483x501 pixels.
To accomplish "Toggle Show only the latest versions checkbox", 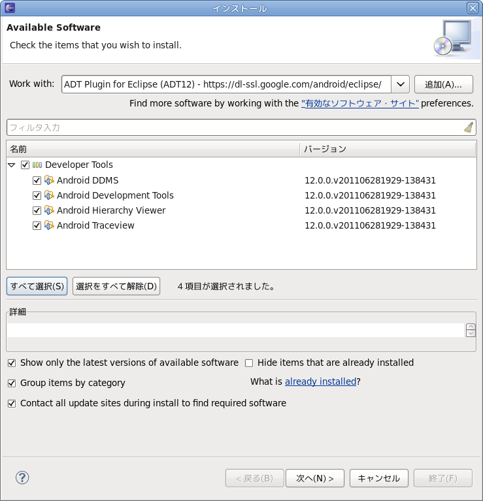I will pyautogui.click(x=12, y=363).
